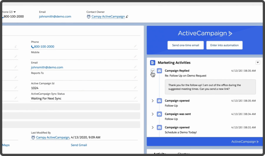The image size is (265, 156).
Task: Click Enter into automation button
Action: pyautogui.click(x=224, y=45)
